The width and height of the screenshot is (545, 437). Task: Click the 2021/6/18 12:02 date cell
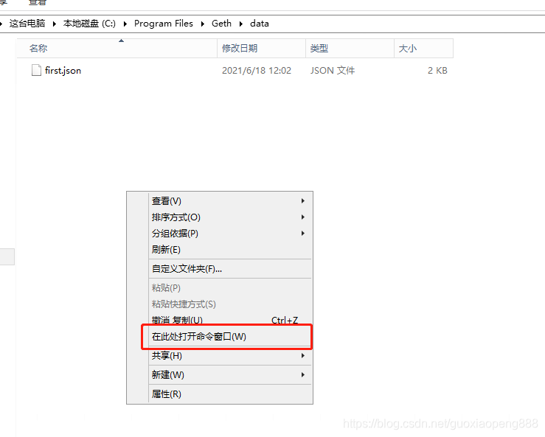tap(257, 71)
